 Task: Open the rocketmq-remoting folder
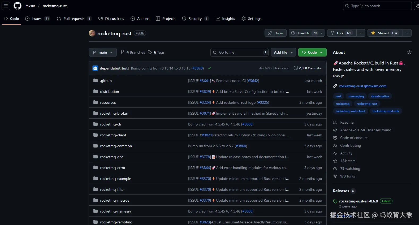pyautogui.click(x=116, y=222)
